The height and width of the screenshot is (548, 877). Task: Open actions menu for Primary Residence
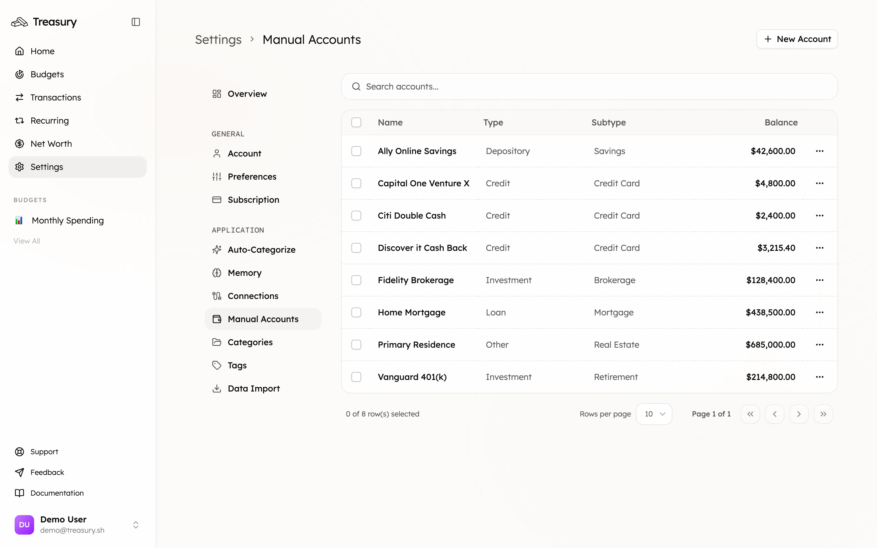[820, 345]
